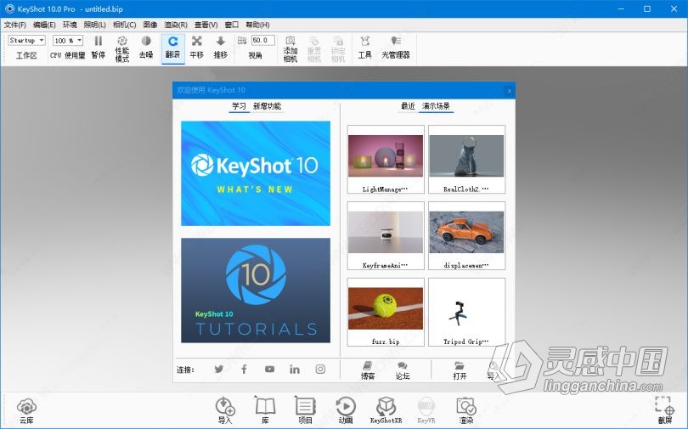Open the KeyShot 10 Tutorials banner
The image size is (688, 429).
click(256, 291)
